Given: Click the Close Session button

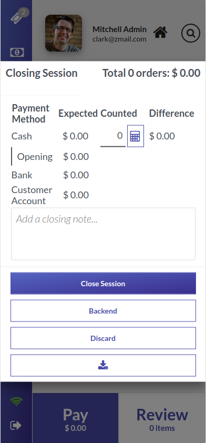Looking at the screenshot, I should point(104,284).
